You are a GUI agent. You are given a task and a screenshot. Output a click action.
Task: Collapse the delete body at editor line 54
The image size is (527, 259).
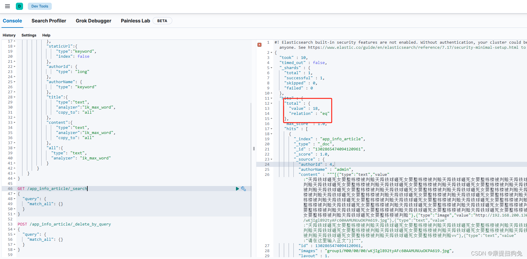pyautogui.click(x=14, y=229)
